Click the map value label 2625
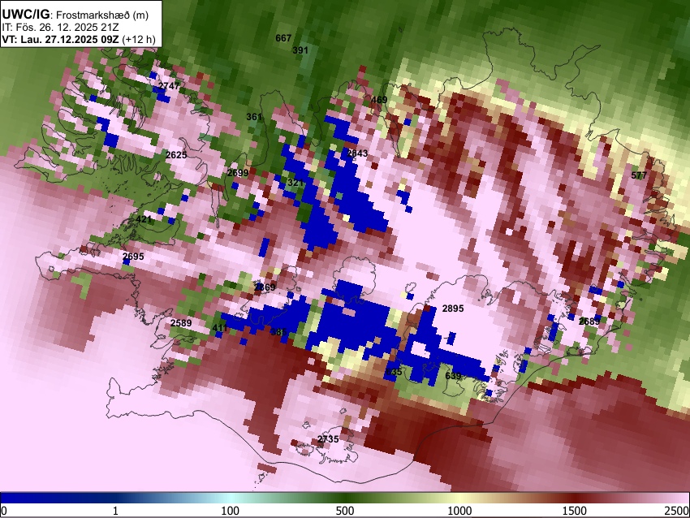The image size is (690, 518). coord(176,155)
